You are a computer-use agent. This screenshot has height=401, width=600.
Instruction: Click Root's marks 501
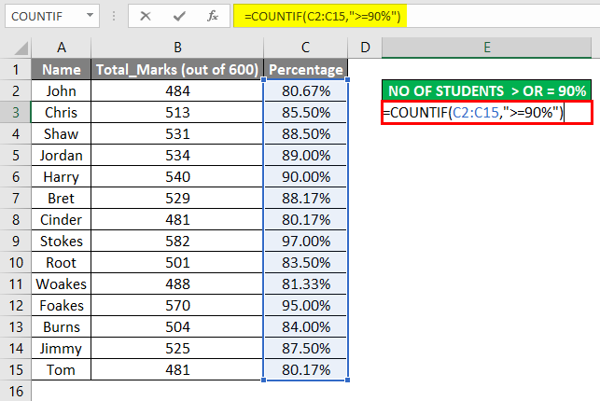tap(177, 263)
